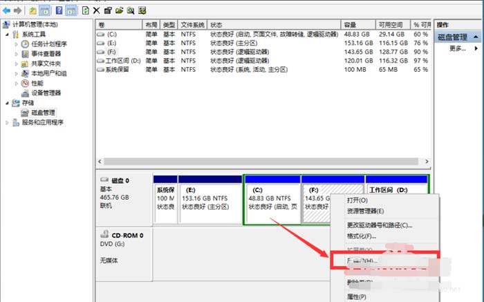This screenshot has height=302, width=484.
Task: Sort by the 可用空间 column header
Action: click(x=393, y=25)
